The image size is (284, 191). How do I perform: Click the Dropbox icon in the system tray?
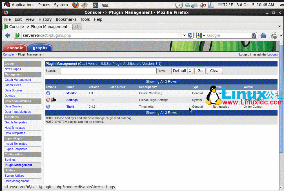pyautogui.click(x=187, y=5)
